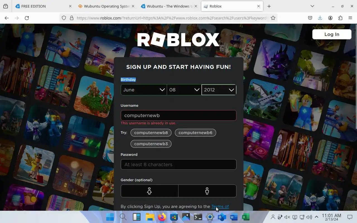Close the Roblox tab
Viewport: 357px width, 223px height.
[x=259, y=6]
